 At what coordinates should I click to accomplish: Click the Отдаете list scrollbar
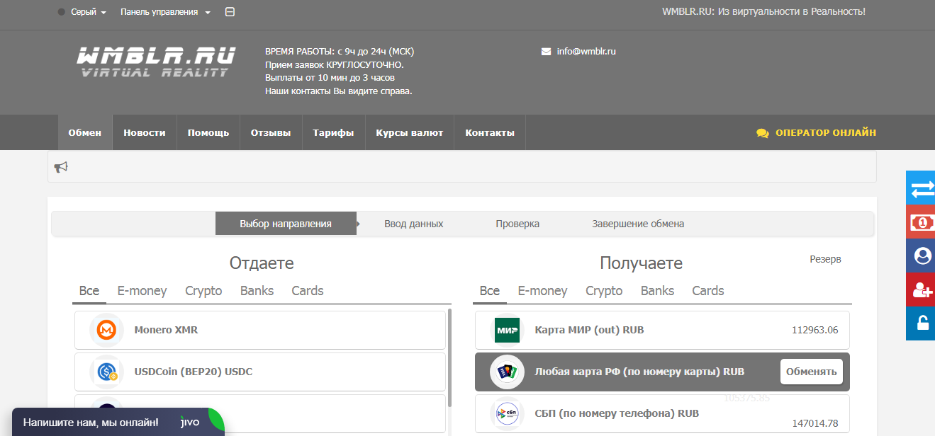pyautogui.click(x=449, y=357)
